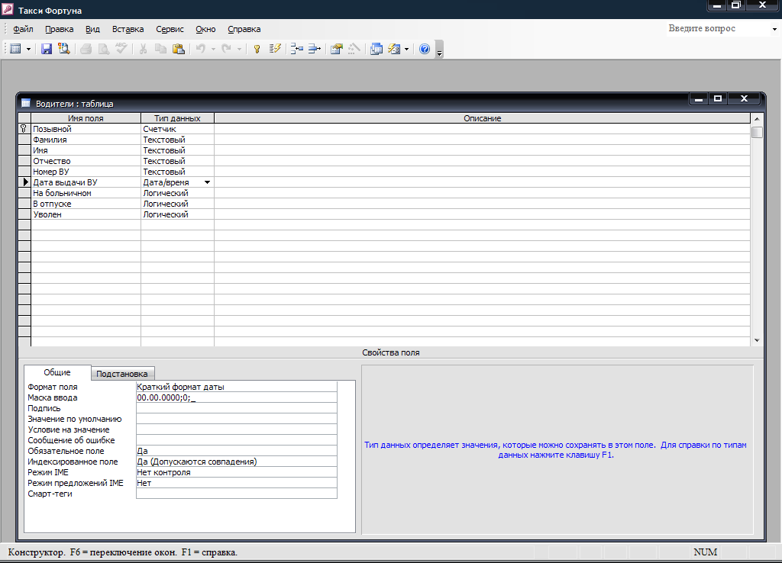Click the Print icon
The height and width of the screenshot is (563, 782).
click(x=86, y=49)
